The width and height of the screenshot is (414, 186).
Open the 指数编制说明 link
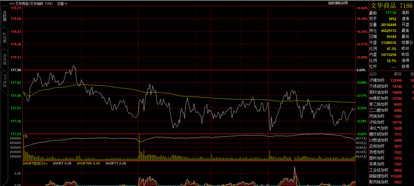coord(338,3)
